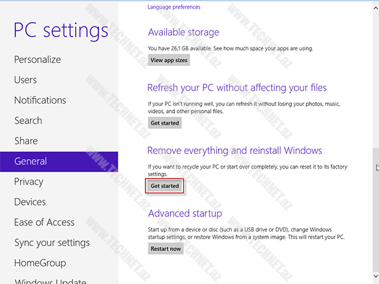The width and height of the screenshot is (379, 284).
Task: Open Notifications settings category
Action: coord(40,100)
